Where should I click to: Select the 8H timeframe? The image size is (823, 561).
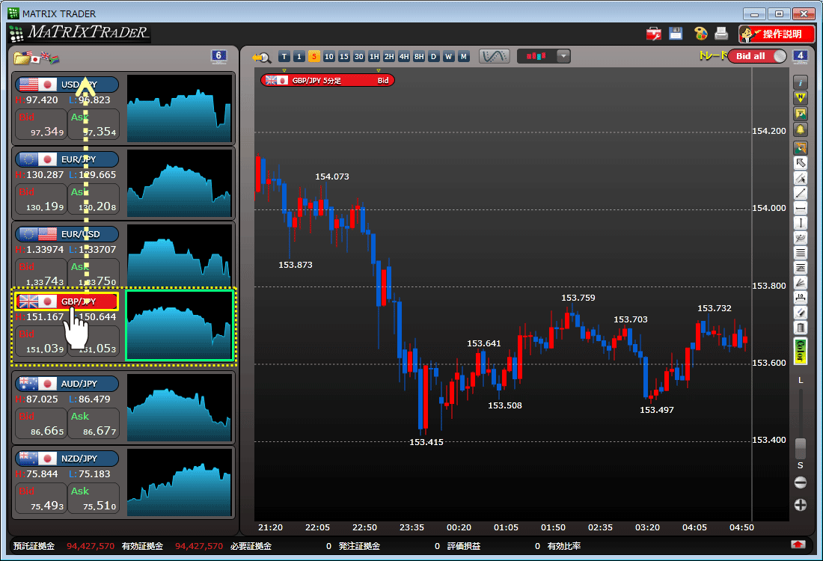pos(418,57)
